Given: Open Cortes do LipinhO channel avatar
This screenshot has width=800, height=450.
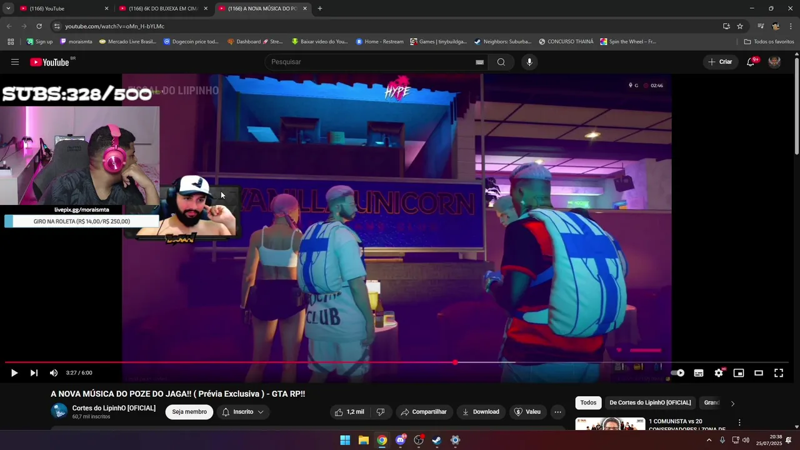Looking at the screenshot, I should pyautogui.click(x=59, y=411).
